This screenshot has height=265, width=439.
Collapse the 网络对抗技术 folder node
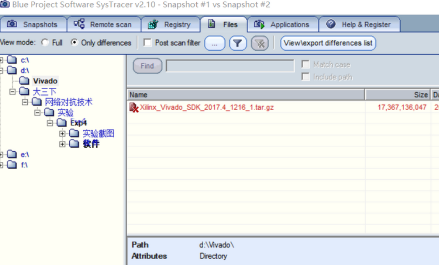point(25,102)
